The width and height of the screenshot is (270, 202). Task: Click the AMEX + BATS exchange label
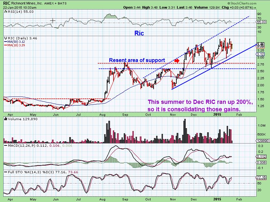(55, 3)
